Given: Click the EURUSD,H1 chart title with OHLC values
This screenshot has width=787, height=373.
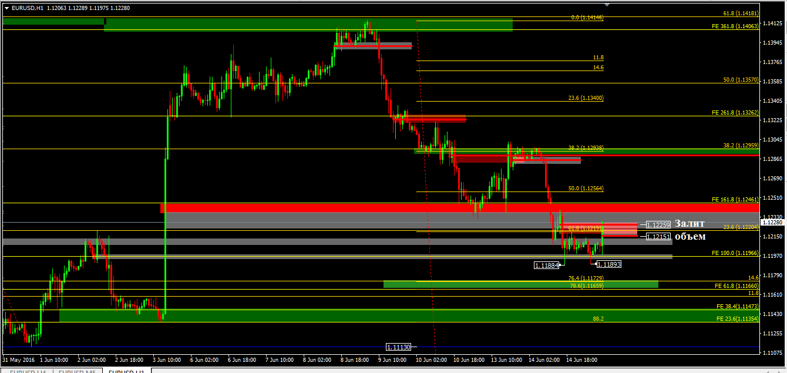Looking at the screenshot, I should click(71, 8).
